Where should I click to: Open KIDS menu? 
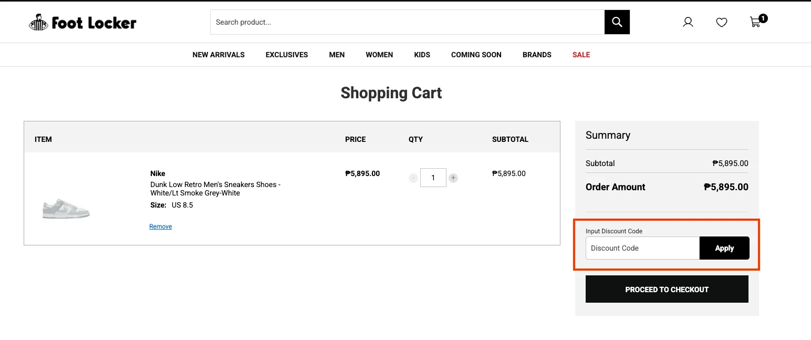[x=422, y=55]
